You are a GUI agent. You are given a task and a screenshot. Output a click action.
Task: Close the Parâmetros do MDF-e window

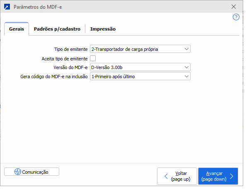234,7
